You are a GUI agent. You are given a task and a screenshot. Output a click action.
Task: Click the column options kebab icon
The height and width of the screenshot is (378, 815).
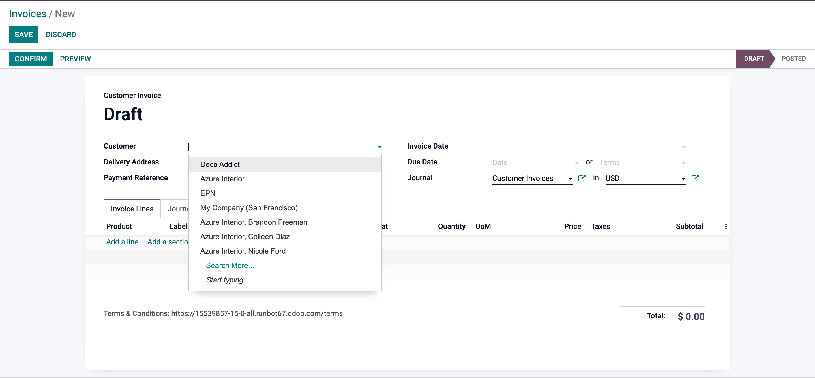click(726, 226)
